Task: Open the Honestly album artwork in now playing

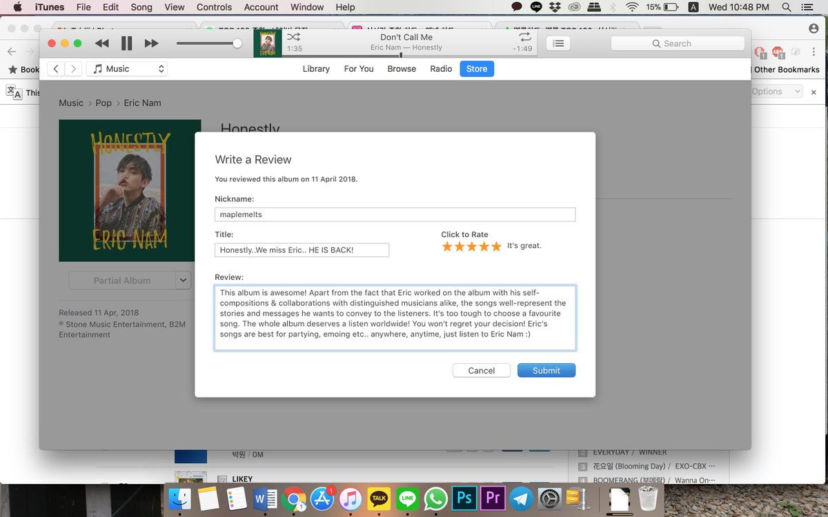Action: pos(268,43)
